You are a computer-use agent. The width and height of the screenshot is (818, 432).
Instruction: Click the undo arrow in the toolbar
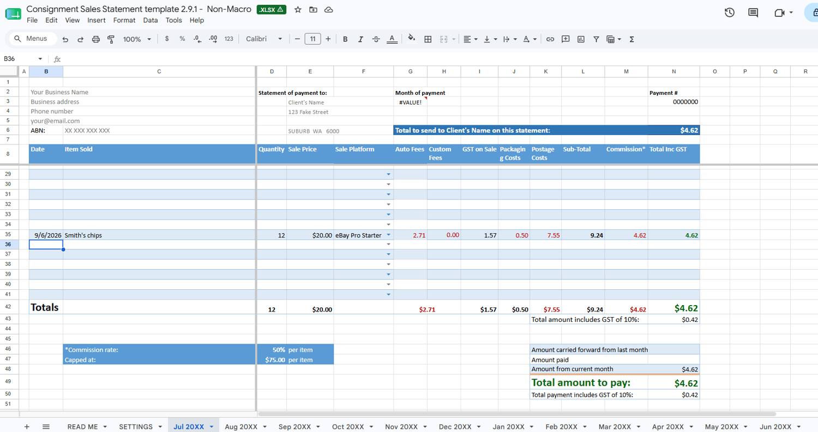click(x=65, y=39)
